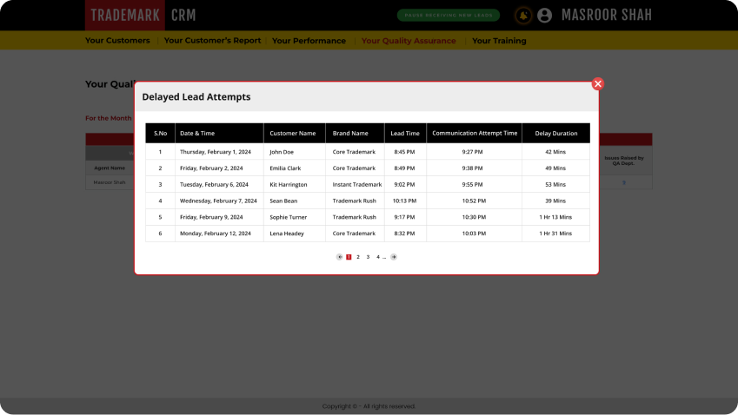The width and height of the screenshot is (738, 415).
Task: Click the Delay Duration column header
Action: 555,133
